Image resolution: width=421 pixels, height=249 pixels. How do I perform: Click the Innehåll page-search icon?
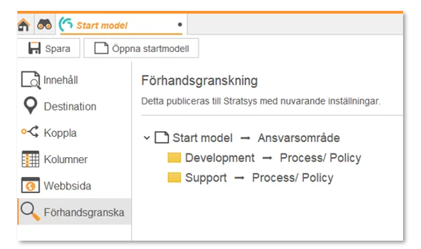coord(31,80)
